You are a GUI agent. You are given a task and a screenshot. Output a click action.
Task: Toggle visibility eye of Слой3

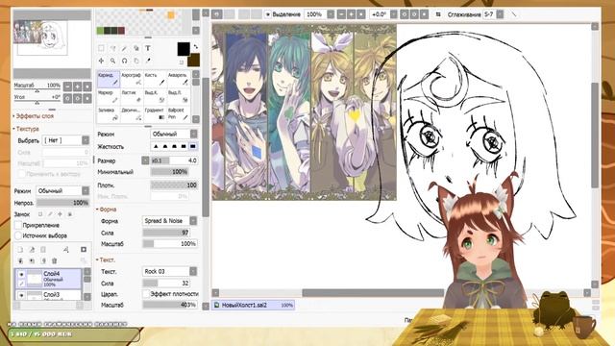21,295
